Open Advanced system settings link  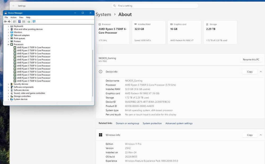(179, 123)
